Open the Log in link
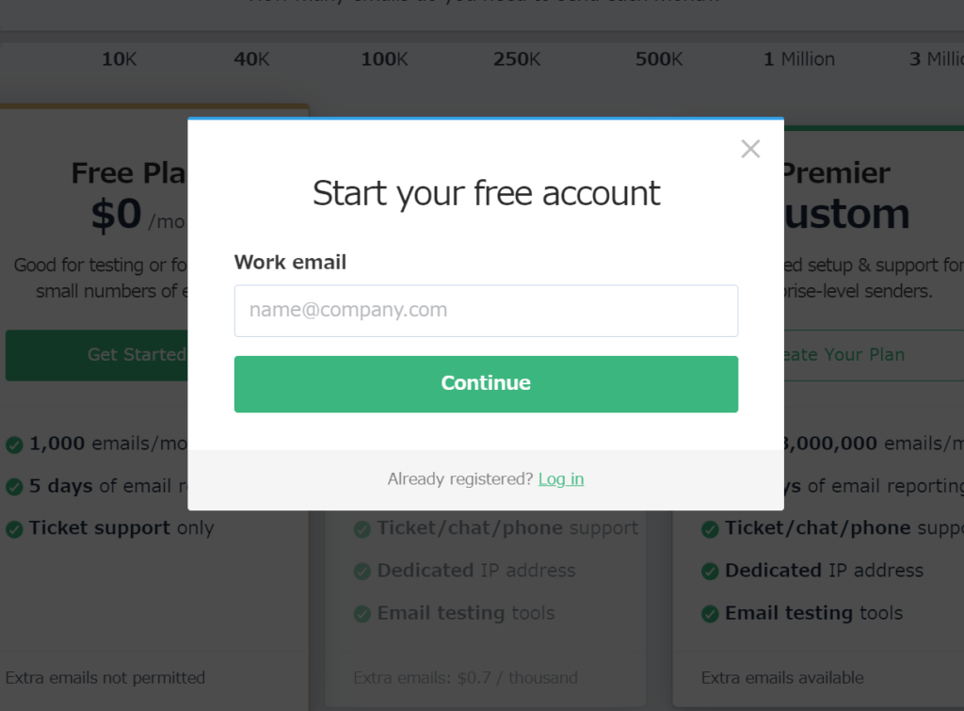The height and width of the screenshot is (711, 964). coord(561,479)
